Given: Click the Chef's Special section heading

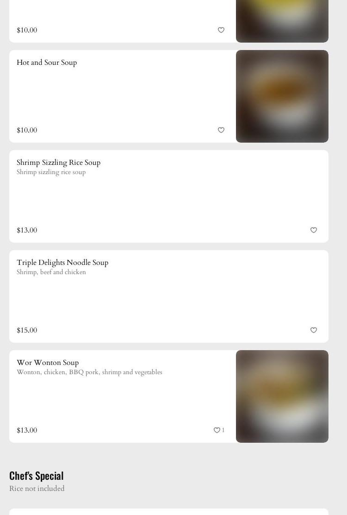Looking at the screenshot, I should (x=37, y=476).
